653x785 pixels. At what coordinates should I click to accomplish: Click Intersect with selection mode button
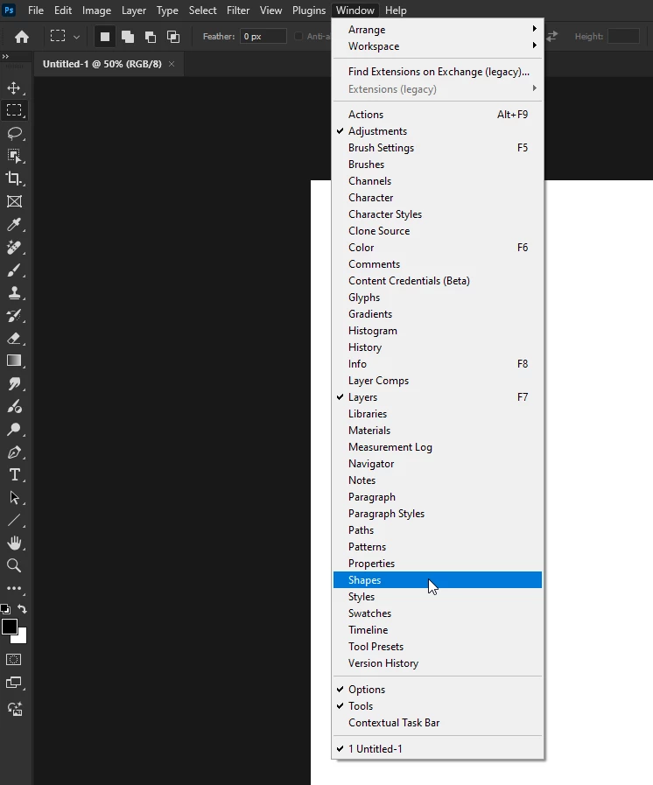point(173,37)
